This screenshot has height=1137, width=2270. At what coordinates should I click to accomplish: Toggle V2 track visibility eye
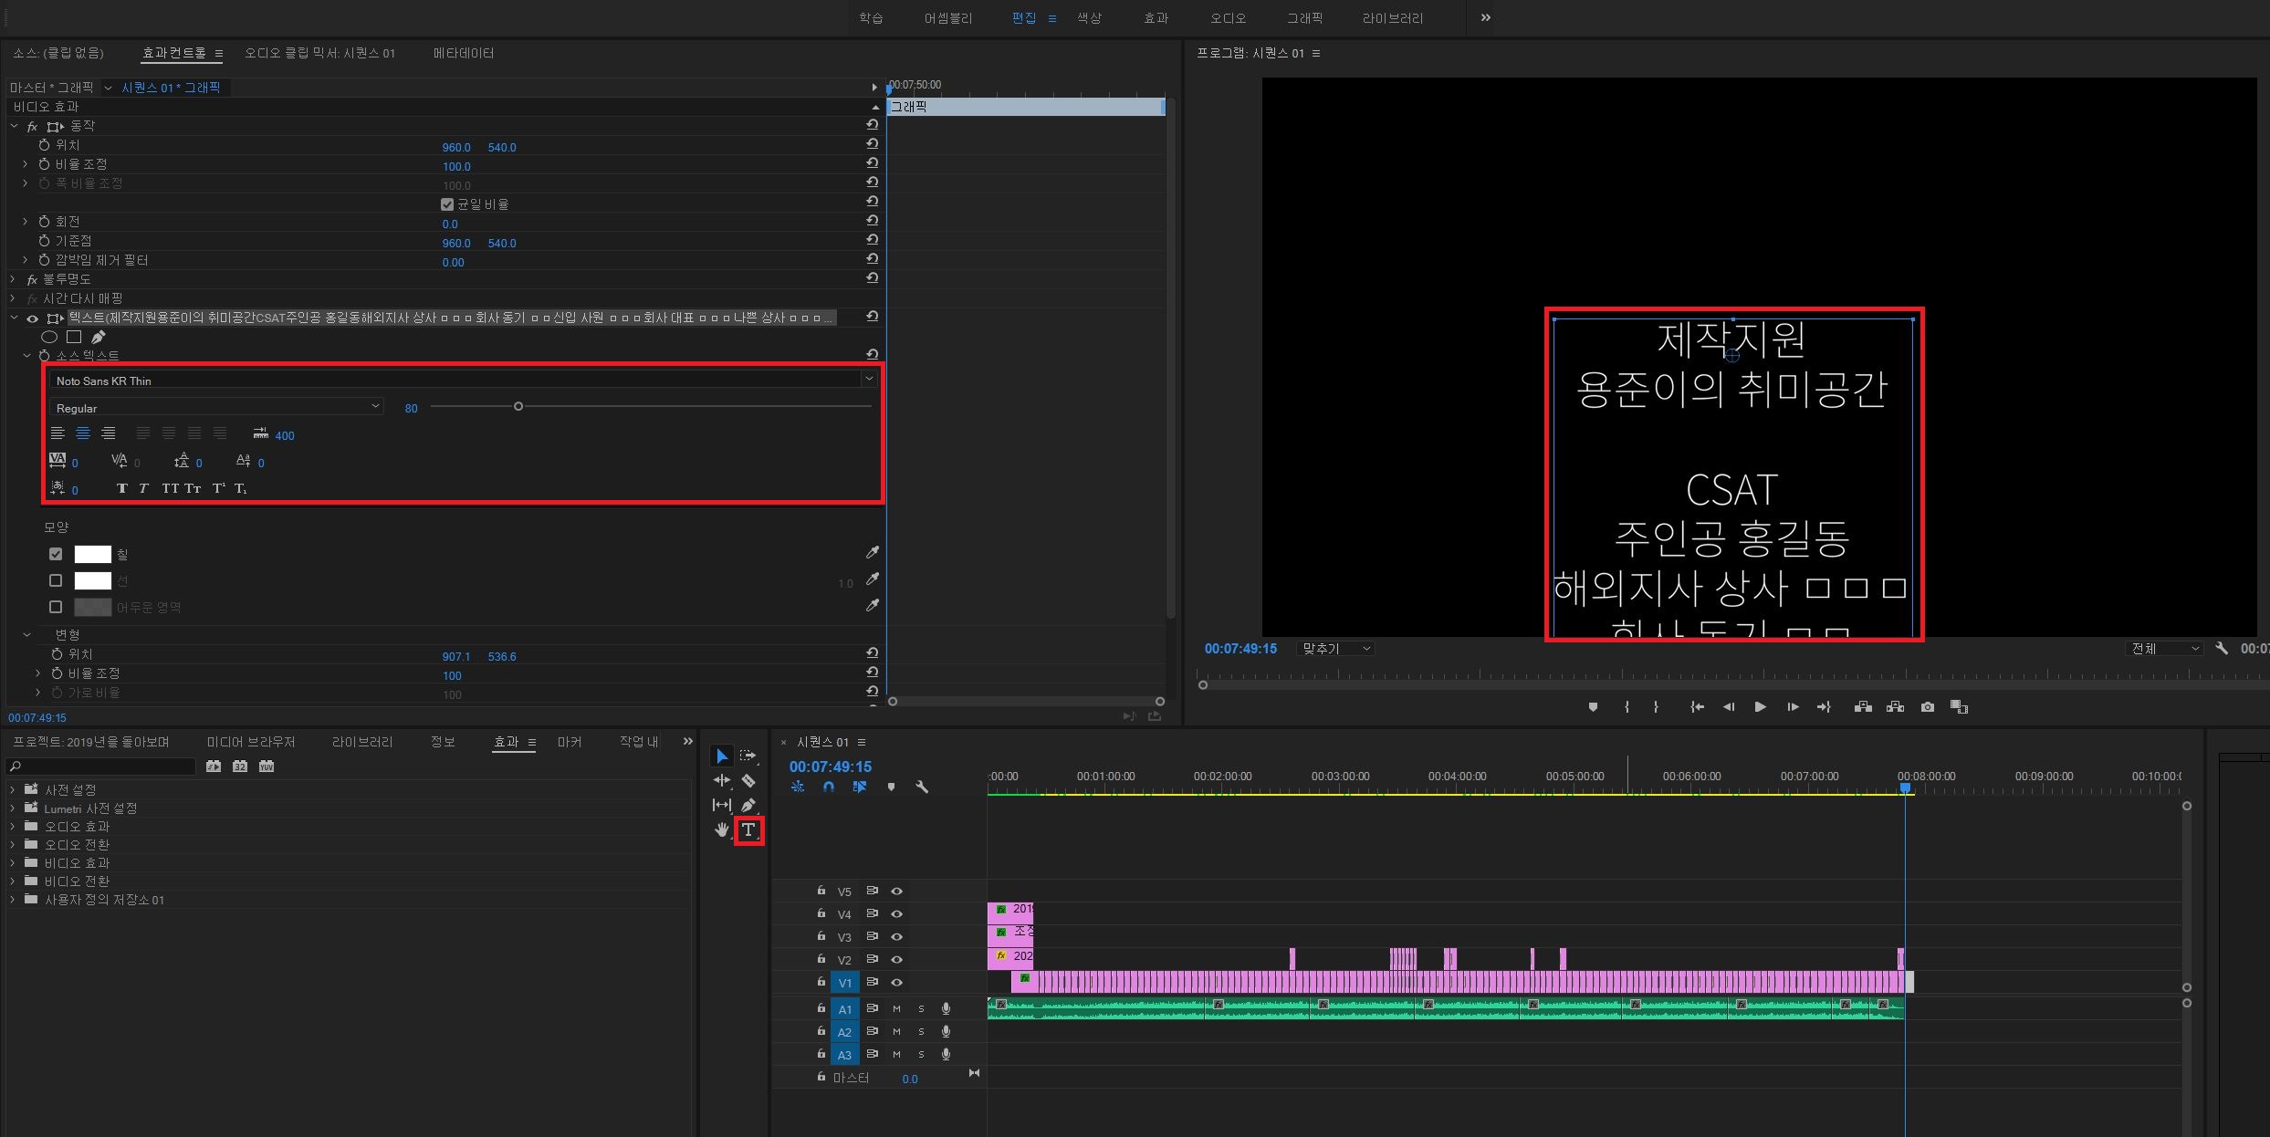coord(896,959)
